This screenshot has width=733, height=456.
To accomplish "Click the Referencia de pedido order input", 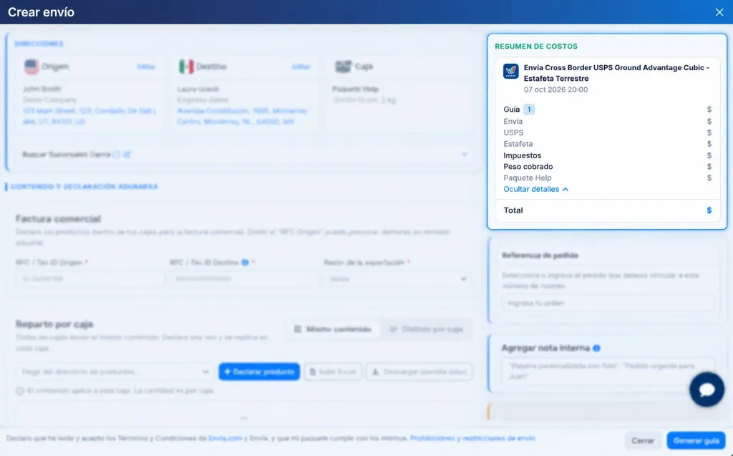I will point(608,303).
